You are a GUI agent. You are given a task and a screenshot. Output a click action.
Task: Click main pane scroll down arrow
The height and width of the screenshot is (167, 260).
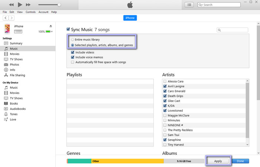click(x=259, y=153)
